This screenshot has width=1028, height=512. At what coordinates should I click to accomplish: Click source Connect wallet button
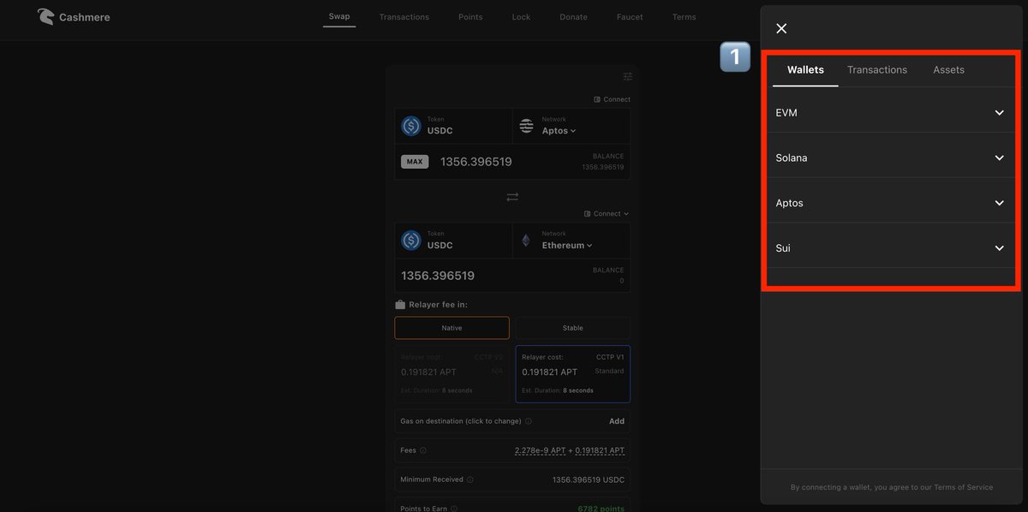pos(612,99)
